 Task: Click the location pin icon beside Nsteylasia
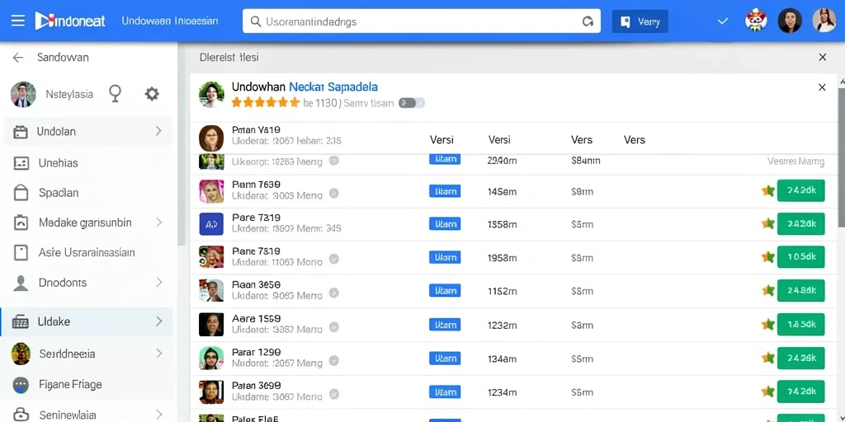click(x=115, y=94)
